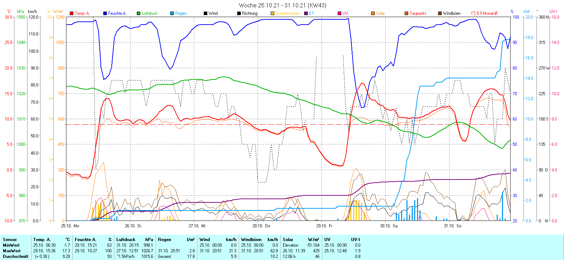Click the green 'hPa' axis unit label
Screen dimensions: 564x260
click(20, 12)
